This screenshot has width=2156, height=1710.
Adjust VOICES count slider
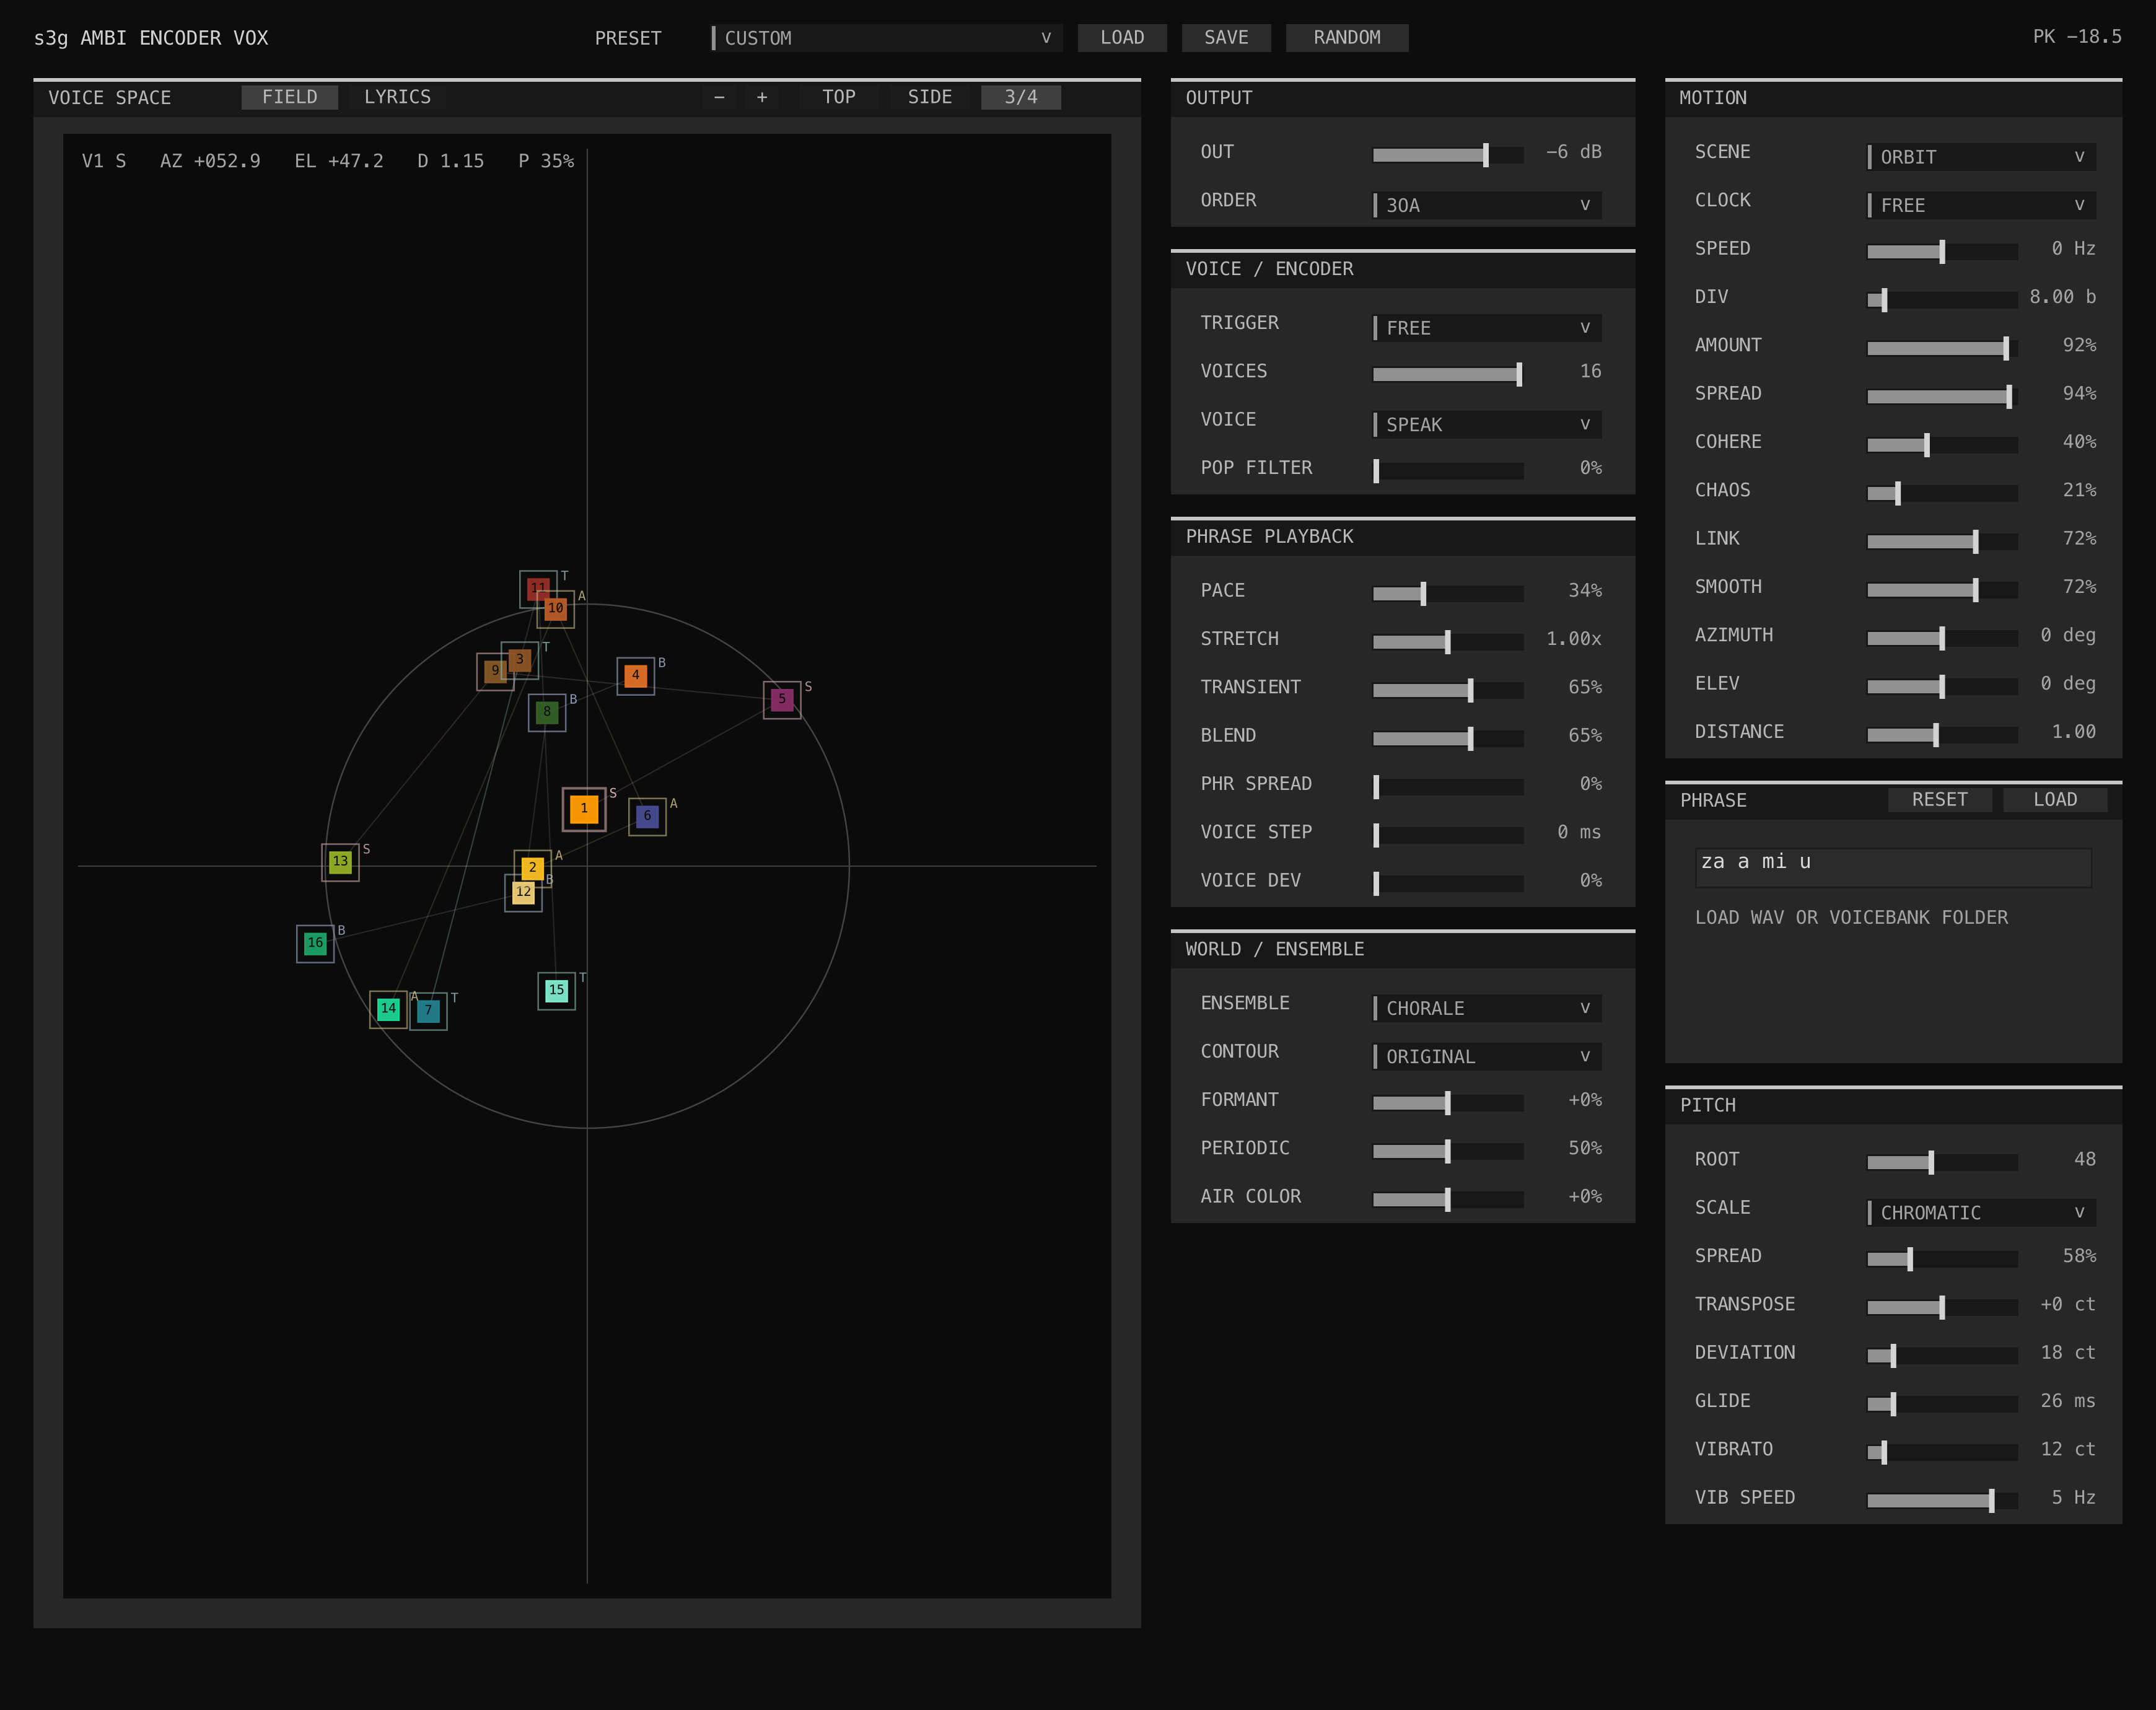(x=1448, y=374)
